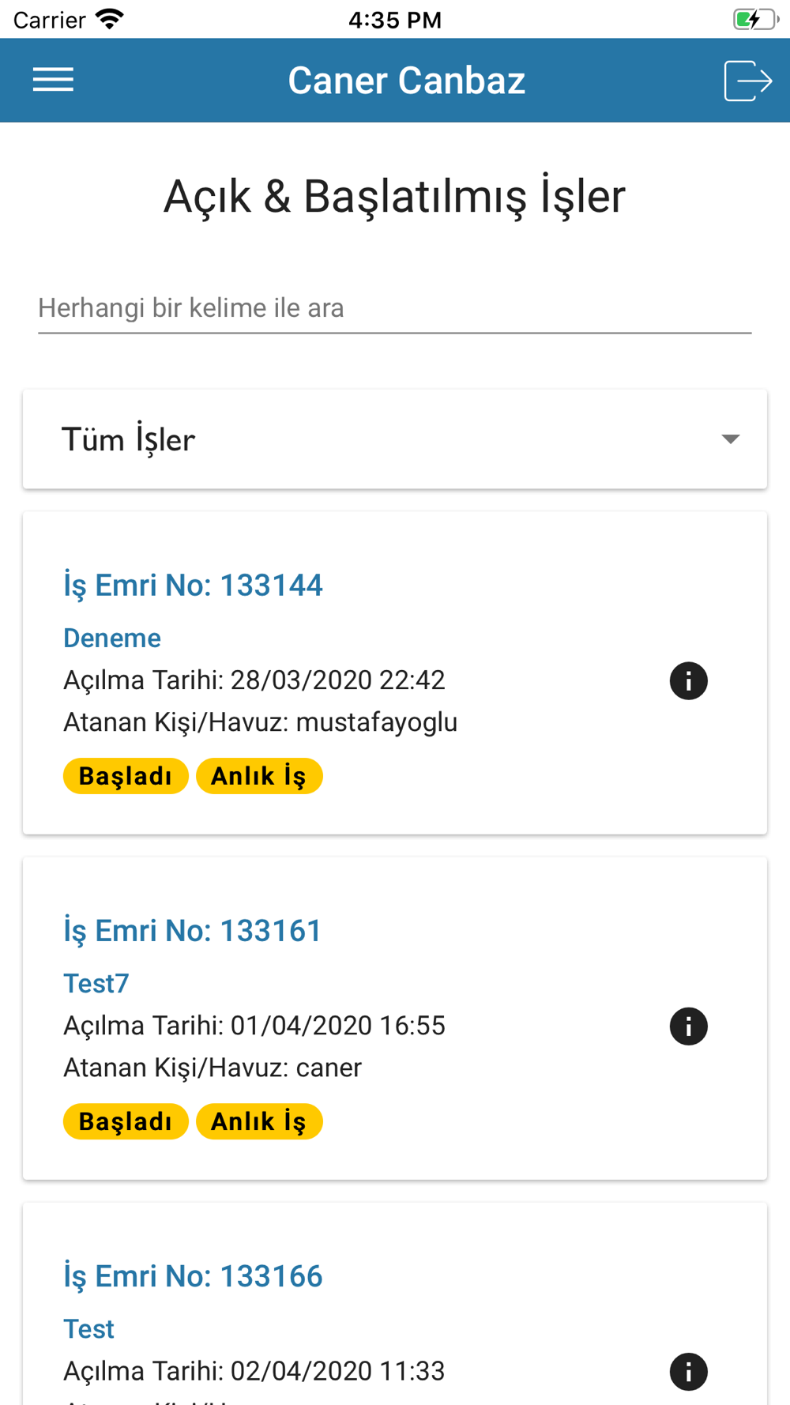Viewport: 790px width, 1405px height.
Task: Open İş Emri No: 133166 link
Action: tap(193, 1276)
